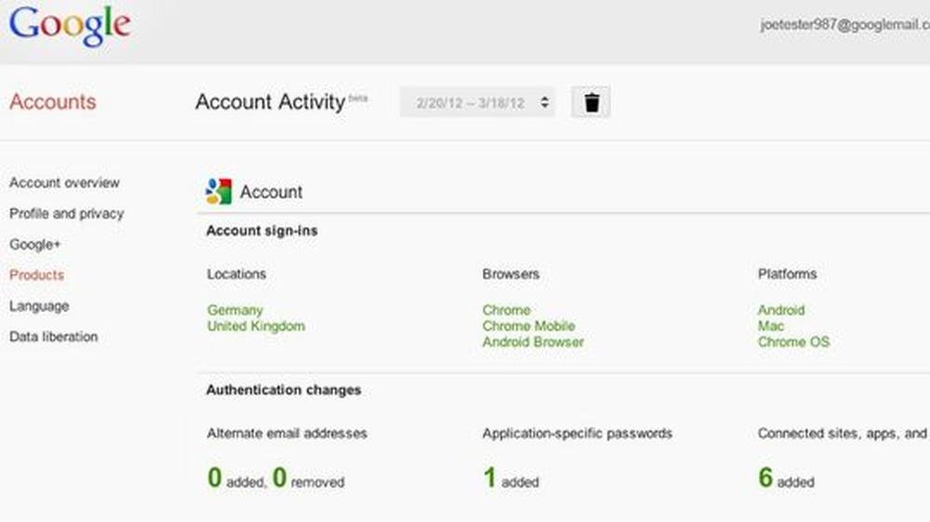930x522 pixels.
Task: Click the Alternate email addresses label
Action: point(287,433)
